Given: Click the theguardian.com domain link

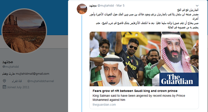Looking at the screenshot, I should click(104, 104).
